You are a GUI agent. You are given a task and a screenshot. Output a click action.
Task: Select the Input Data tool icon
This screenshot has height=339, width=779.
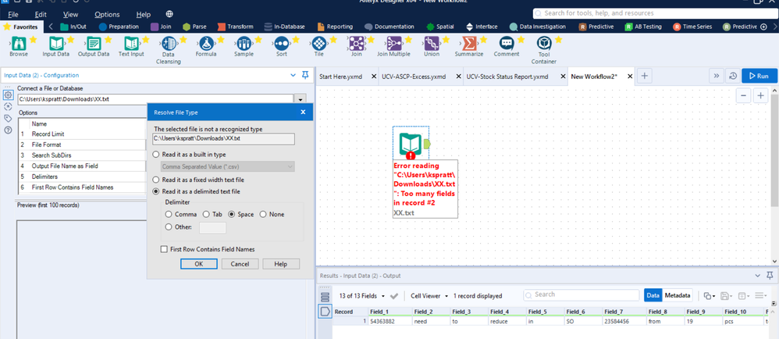(56, 44)
